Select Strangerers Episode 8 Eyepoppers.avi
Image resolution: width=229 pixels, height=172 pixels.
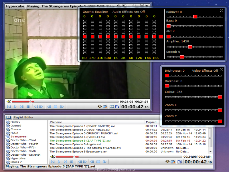click(78, 152)
